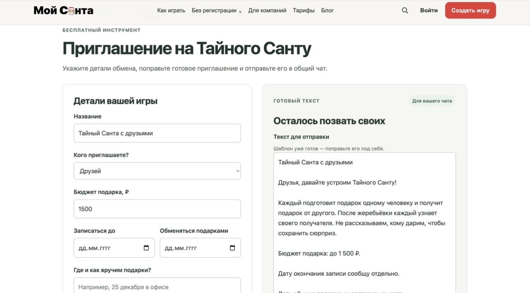This screenshot has width=530, height=293.
Task: Click the 'Осталось позвать своих' heading
Action: [x=329, y=121]
